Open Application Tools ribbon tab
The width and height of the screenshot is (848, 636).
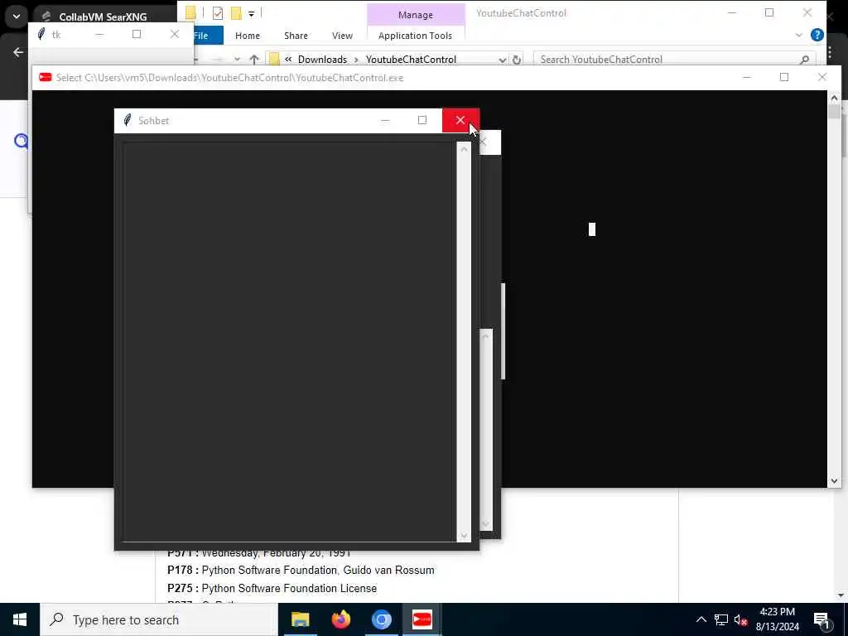coord(416,36)
